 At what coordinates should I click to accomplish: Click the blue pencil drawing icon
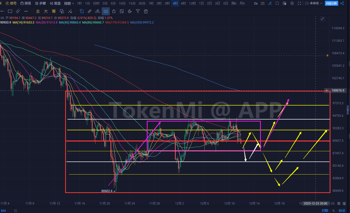[270, 3]
